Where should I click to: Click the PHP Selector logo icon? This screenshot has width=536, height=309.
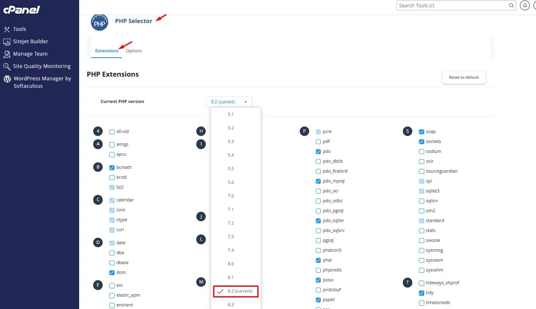[x=99, y=23]
